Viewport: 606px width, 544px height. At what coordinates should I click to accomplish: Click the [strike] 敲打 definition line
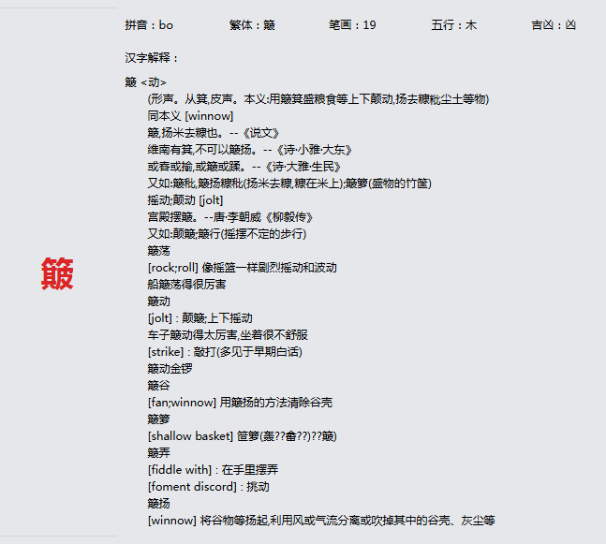click(225, 352)
